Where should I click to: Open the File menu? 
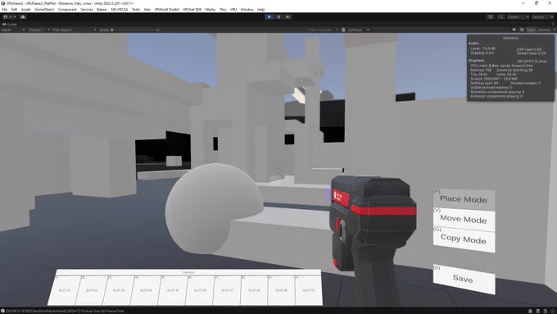(5, 10)
